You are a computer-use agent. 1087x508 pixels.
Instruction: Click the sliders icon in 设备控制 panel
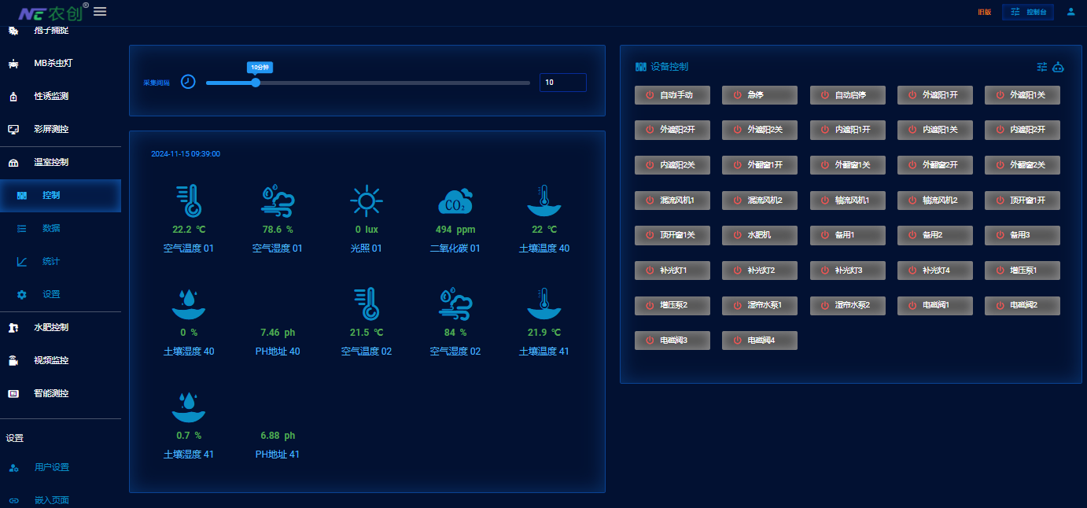point(1042,67)
